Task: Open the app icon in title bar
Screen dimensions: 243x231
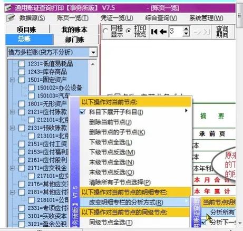Action: tap(8, 8)
